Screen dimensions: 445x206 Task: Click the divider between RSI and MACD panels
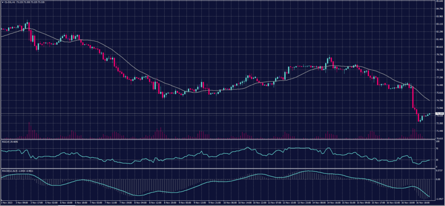pos(217,168)
